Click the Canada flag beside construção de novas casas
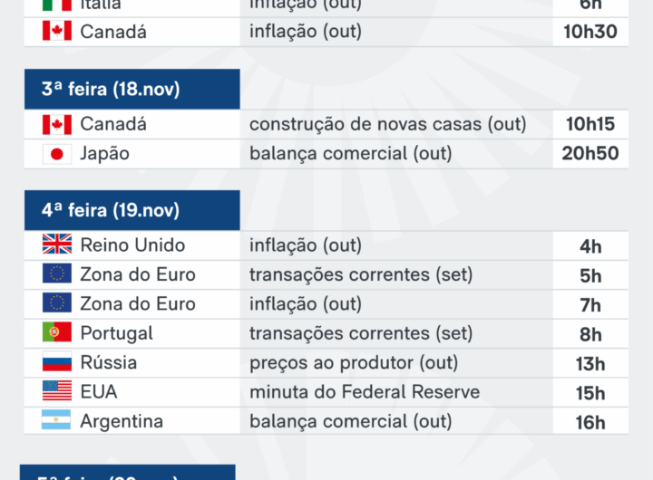 click(x=56, y=125)
